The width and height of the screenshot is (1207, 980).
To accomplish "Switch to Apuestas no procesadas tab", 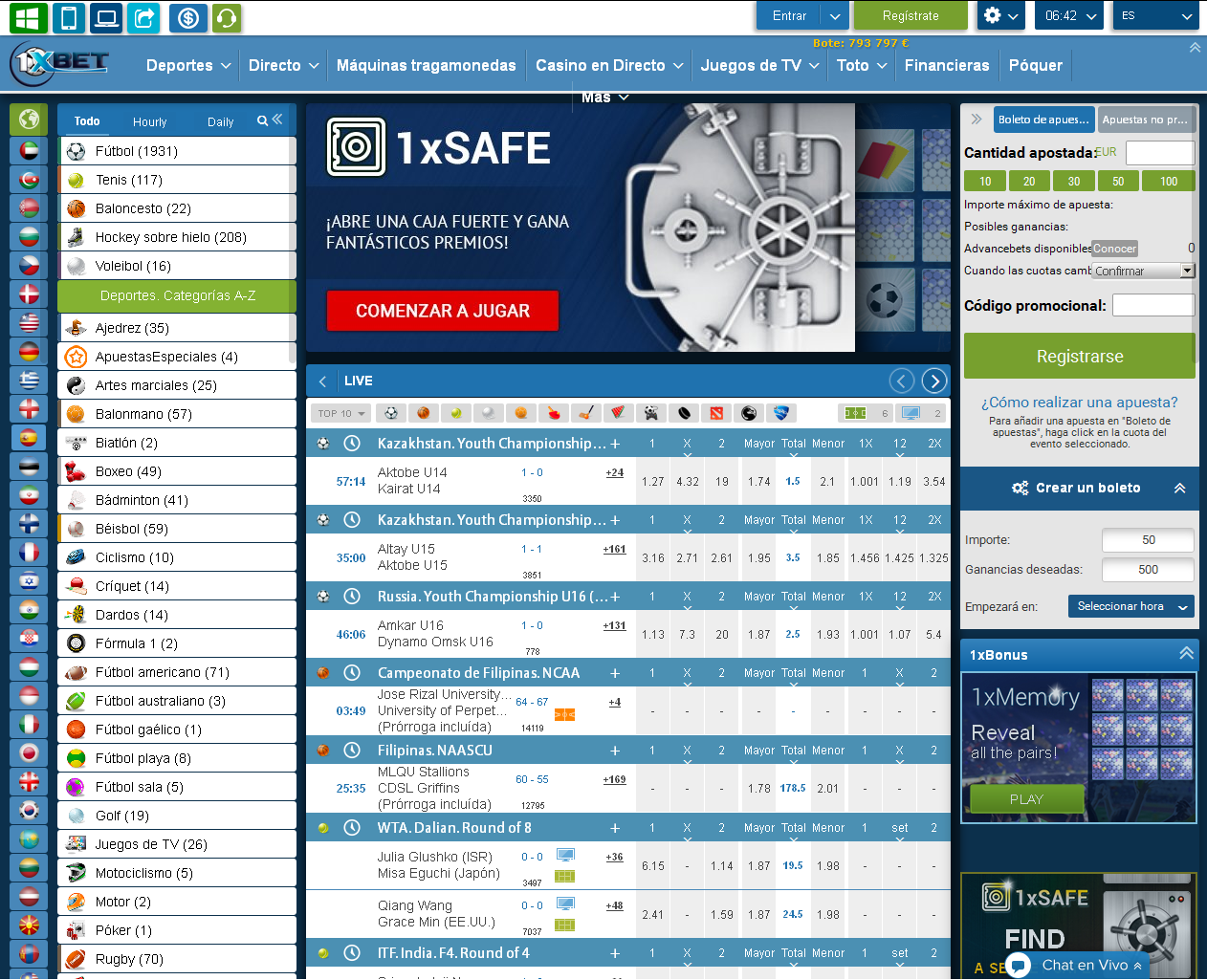I will (1145, 120).
